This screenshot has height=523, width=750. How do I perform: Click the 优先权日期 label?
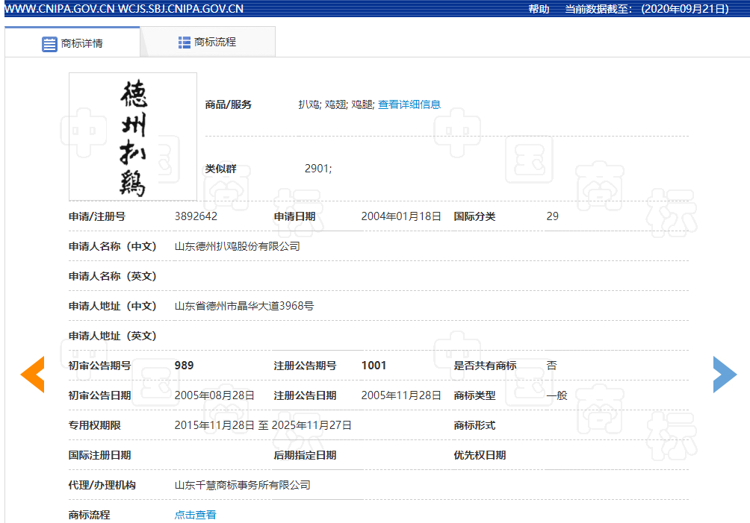[x=480, y=455]
